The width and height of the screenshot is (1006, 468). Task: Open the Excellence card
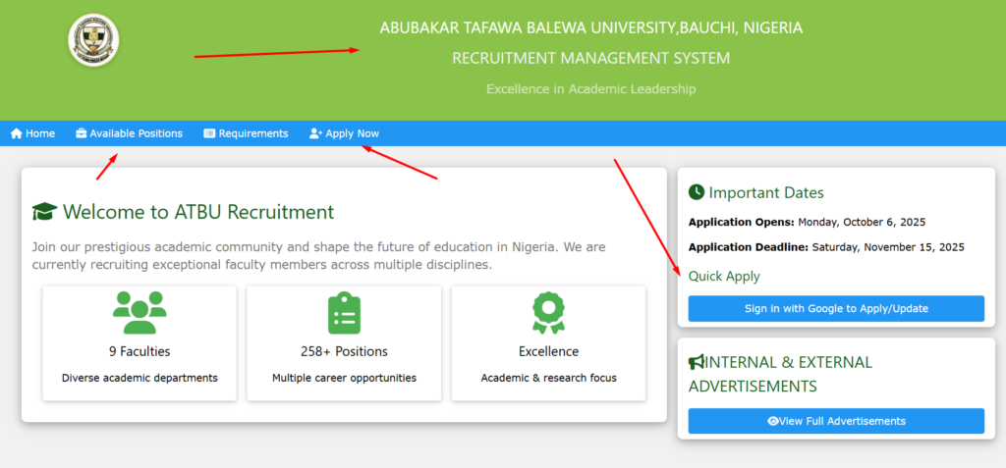548,343
